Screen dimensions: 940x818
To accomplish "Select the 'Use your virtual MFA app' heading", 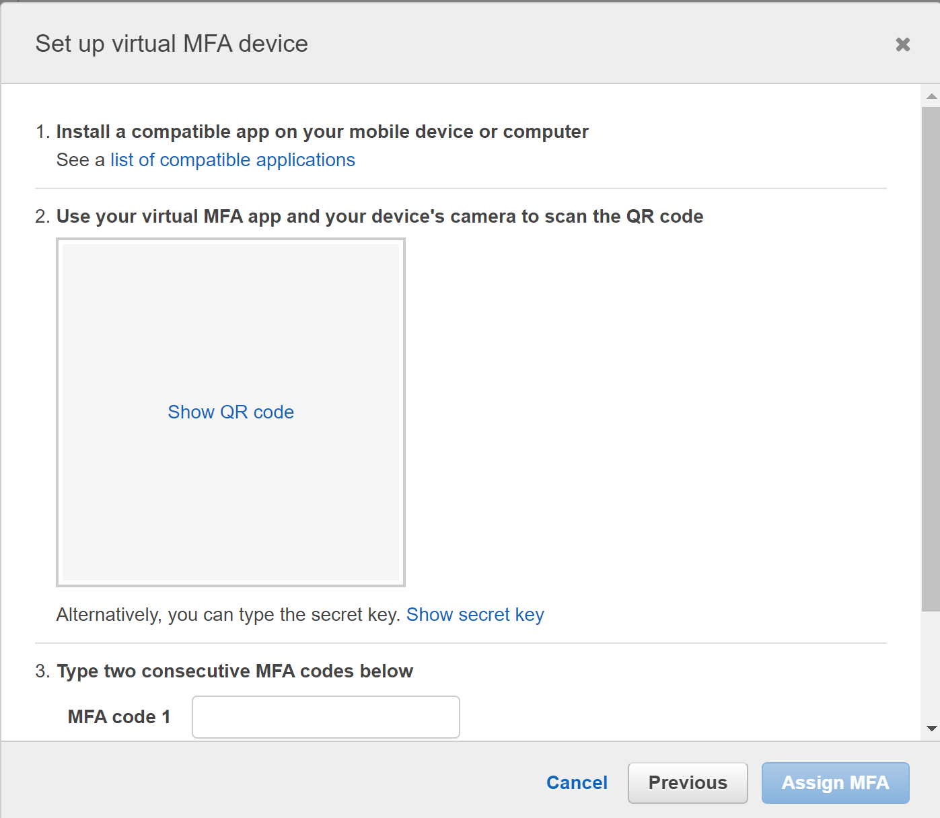I will coord(379,217).
